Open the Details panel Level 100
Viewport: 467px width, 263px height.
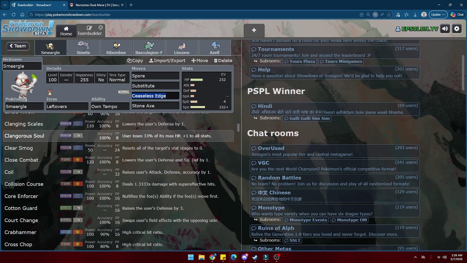click(x=53, y=77)
